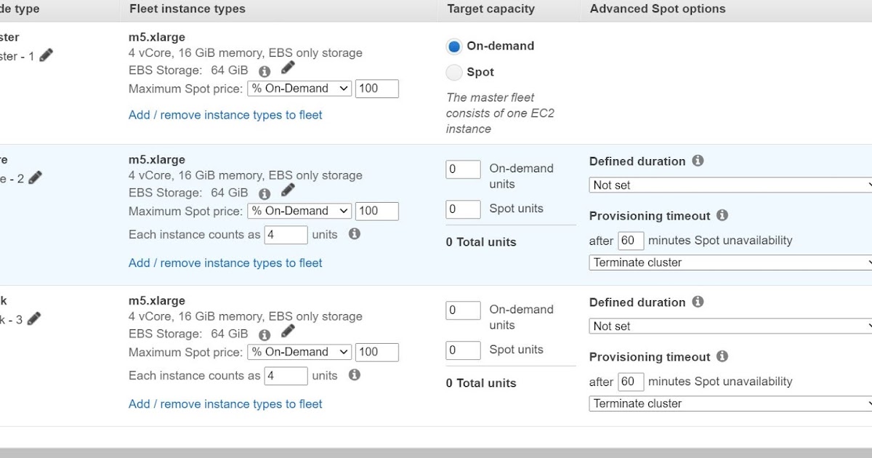This screenshot has height=458, width=872.
Task: View info for Core instance unit count
Action: coord(355,234)
